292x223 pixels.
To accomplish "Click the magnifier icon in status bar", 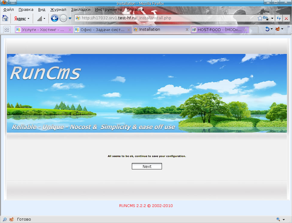I will point(5,219).
